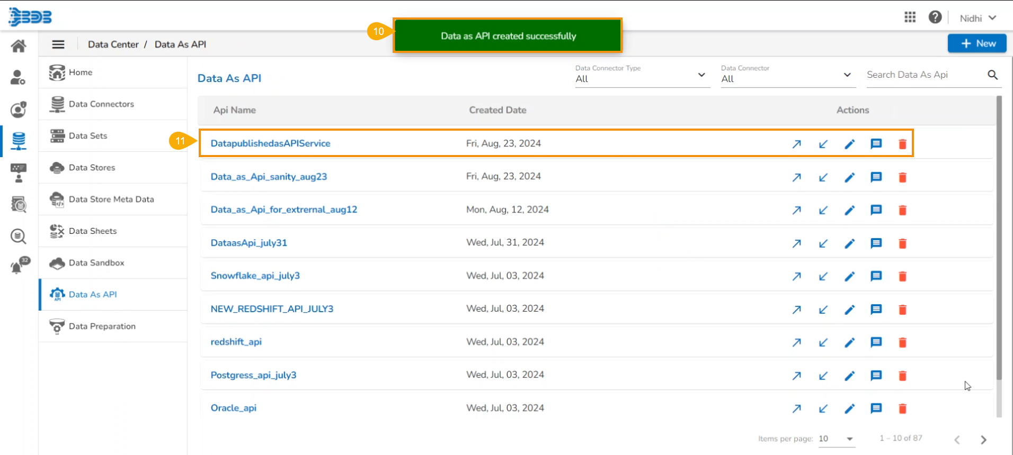
Task: Open the Nidhi user menu
Action: click(x=978, y=18)
